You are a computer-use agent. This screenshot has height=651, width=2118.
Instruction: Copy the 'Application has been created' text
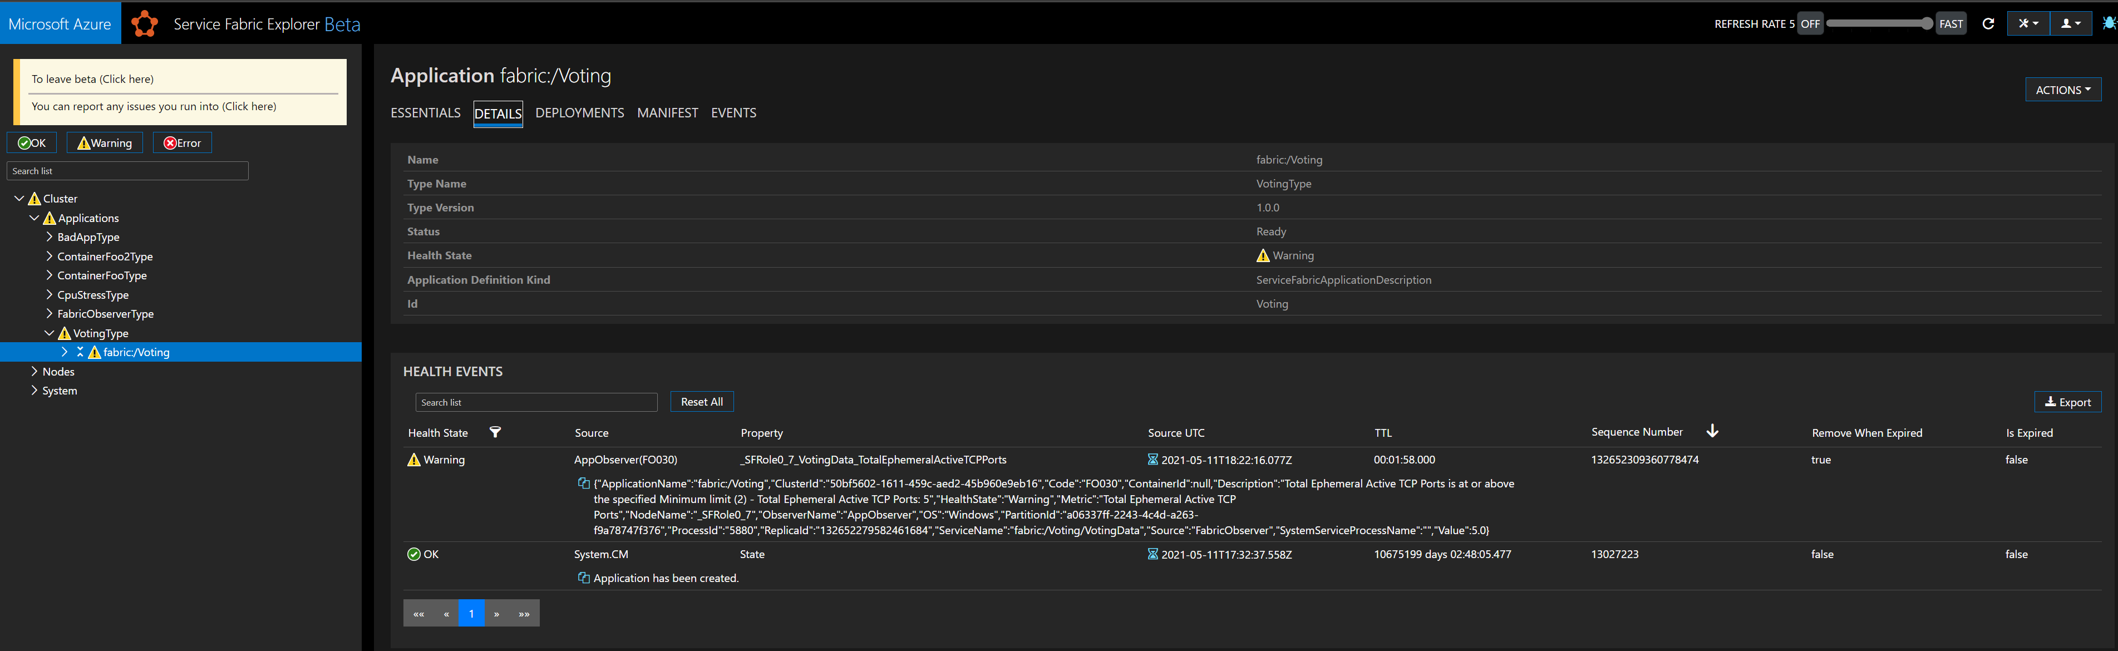583,578
